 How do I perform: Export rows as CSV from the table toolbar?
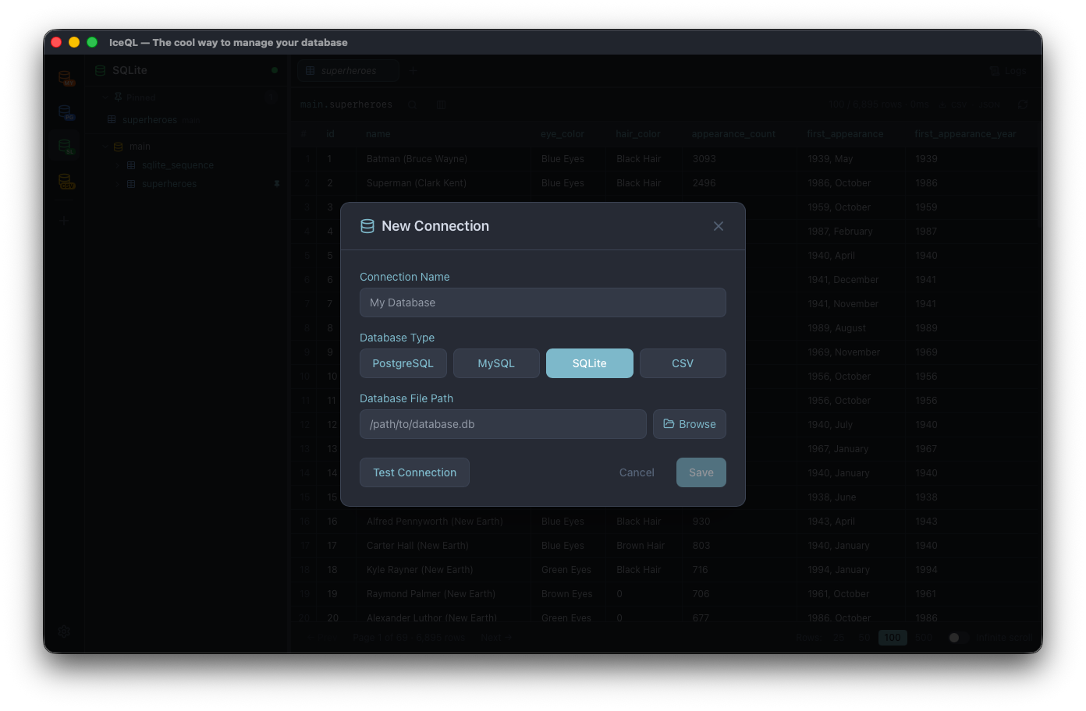point(953,104)
